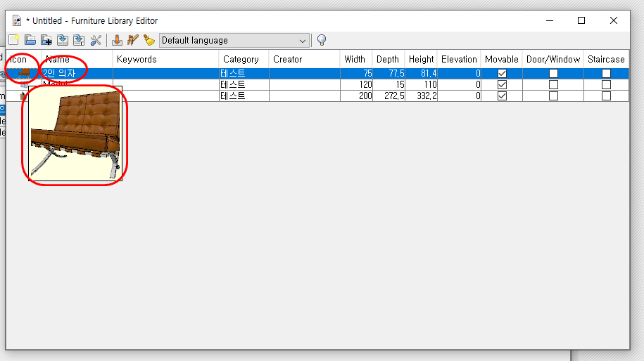Screen dimensions: 644x361
Task: Minimize the Furniture Library Editor window
Action: pyautogui.click(x=550, y=20)
